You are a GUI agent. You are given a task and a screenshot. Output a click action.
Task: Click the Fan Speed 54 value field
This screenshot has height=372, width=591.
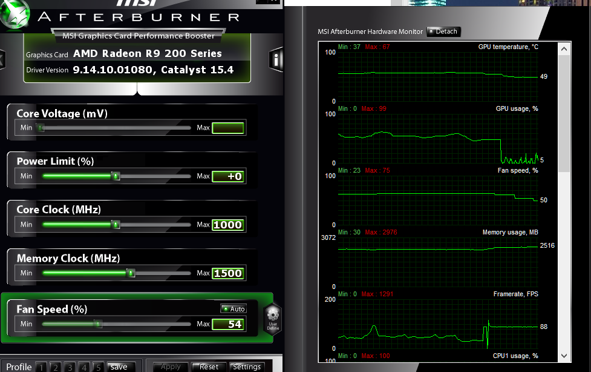(228, 324)
